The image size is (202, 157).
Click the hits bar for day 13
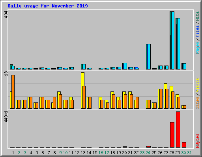pyautogui.click(x=82, y=67)
